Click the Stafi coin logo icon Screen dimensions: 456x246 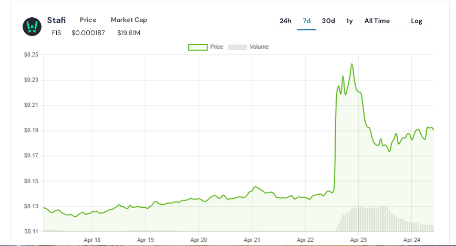click(x=32, y=27)
